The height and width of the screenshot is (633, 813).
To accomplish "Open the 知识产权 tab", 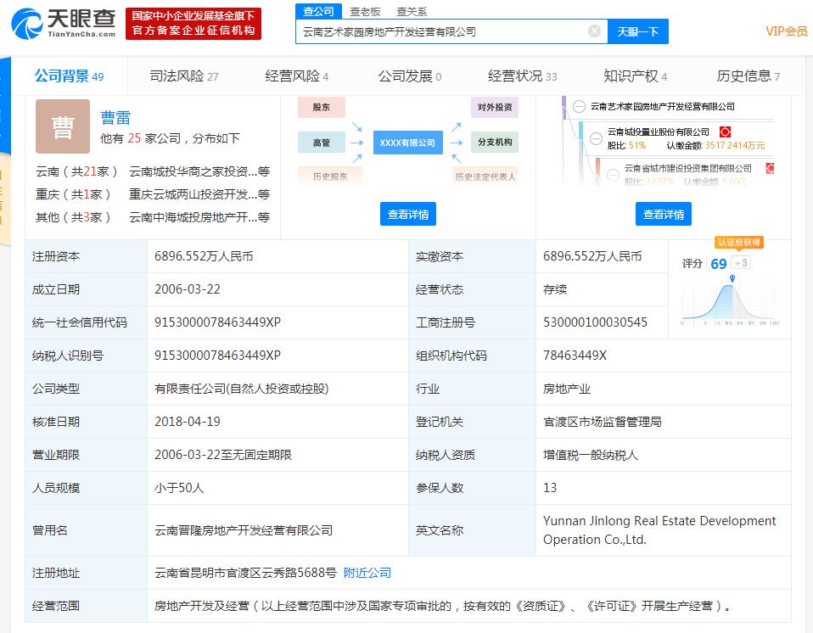I will pos(635,76).
